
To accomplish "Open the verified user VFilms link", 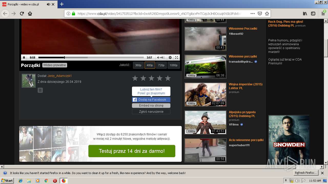I will tap(234, 124).
